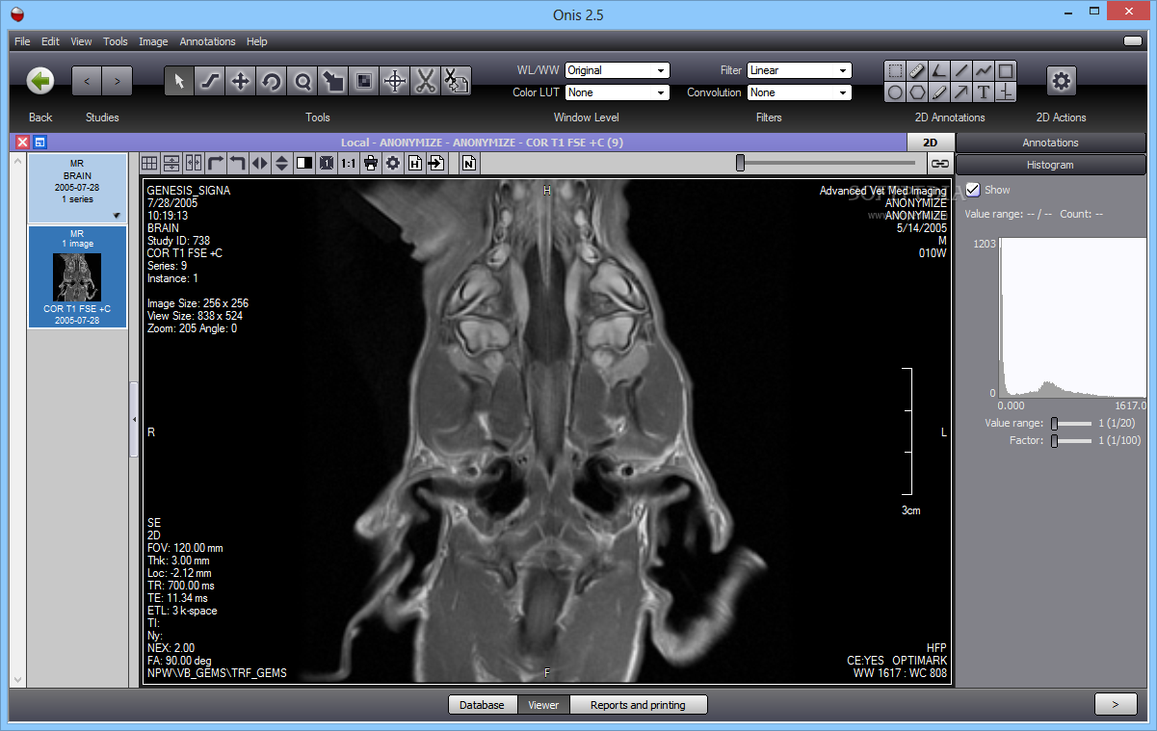Select the window level curve tool
The height and width of the screenshot is (731, 1157).
(x=210, y=82)
